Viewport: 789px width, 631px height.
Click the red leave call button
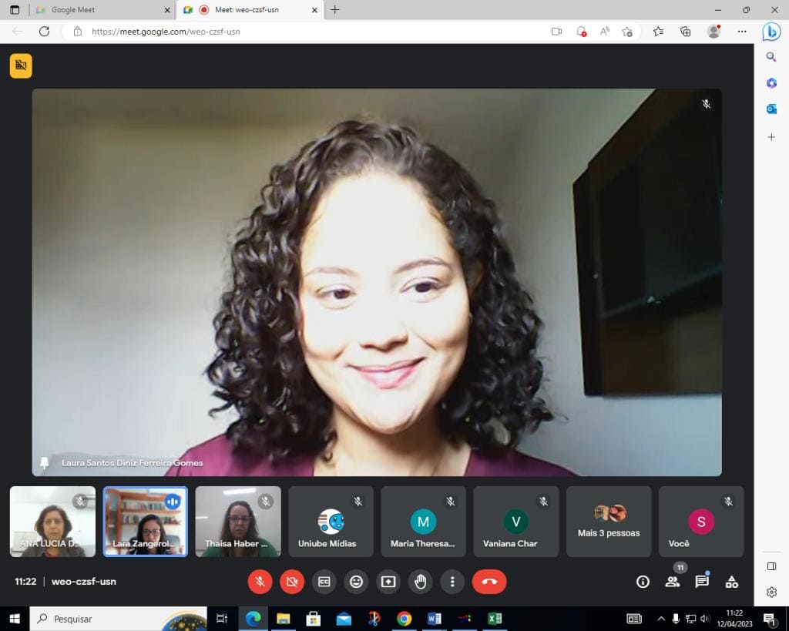tap(489, 582)
